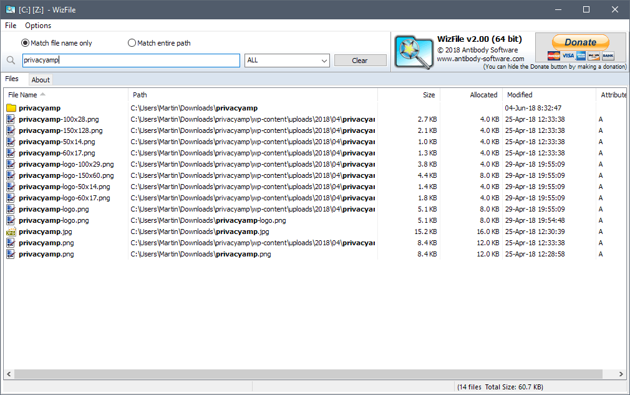Image resolution: width=630 pixels, height=395 pixels.
Task: Click icon of privacyamp-50x14.png
Action: (11, 142)
